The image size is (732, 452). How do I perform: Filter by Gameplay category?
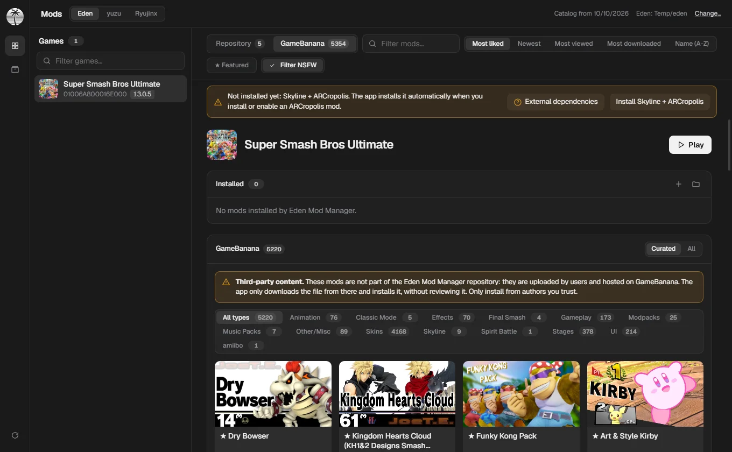pyautogui.click(x=587, y=317)
